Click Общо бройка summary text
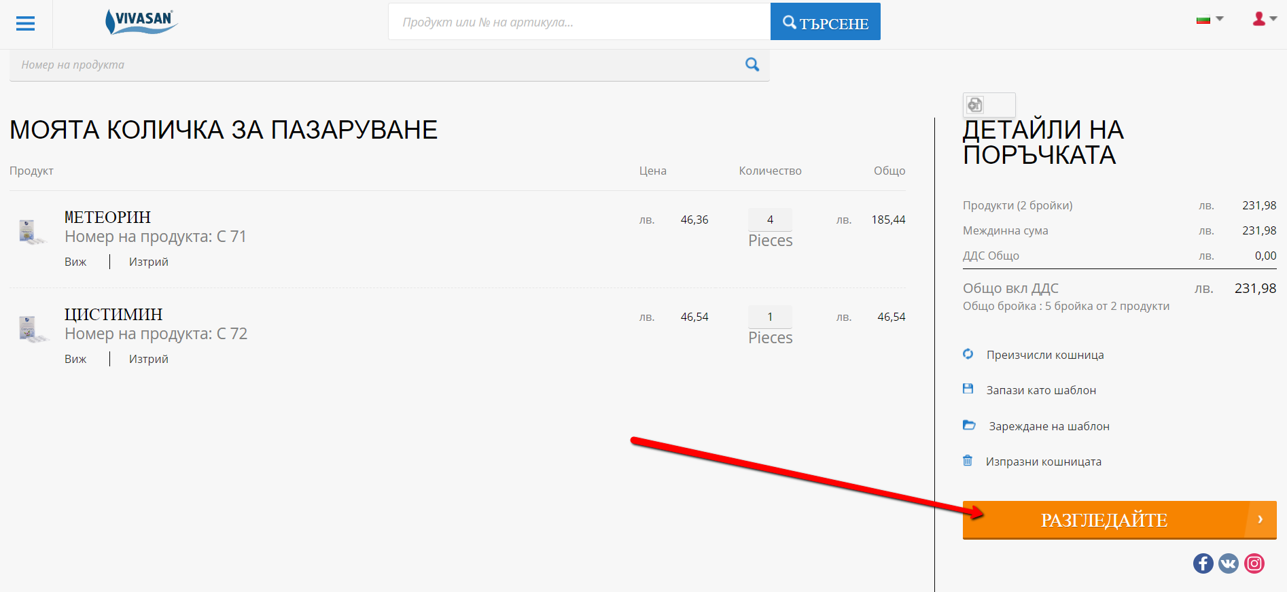The image size is (1287, 592). point(1066,306)
